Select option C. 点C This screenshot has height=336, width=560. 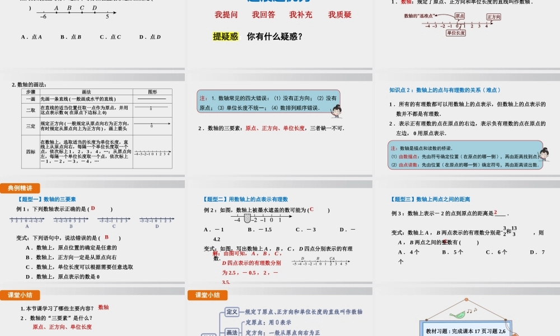tap(110, 37)
